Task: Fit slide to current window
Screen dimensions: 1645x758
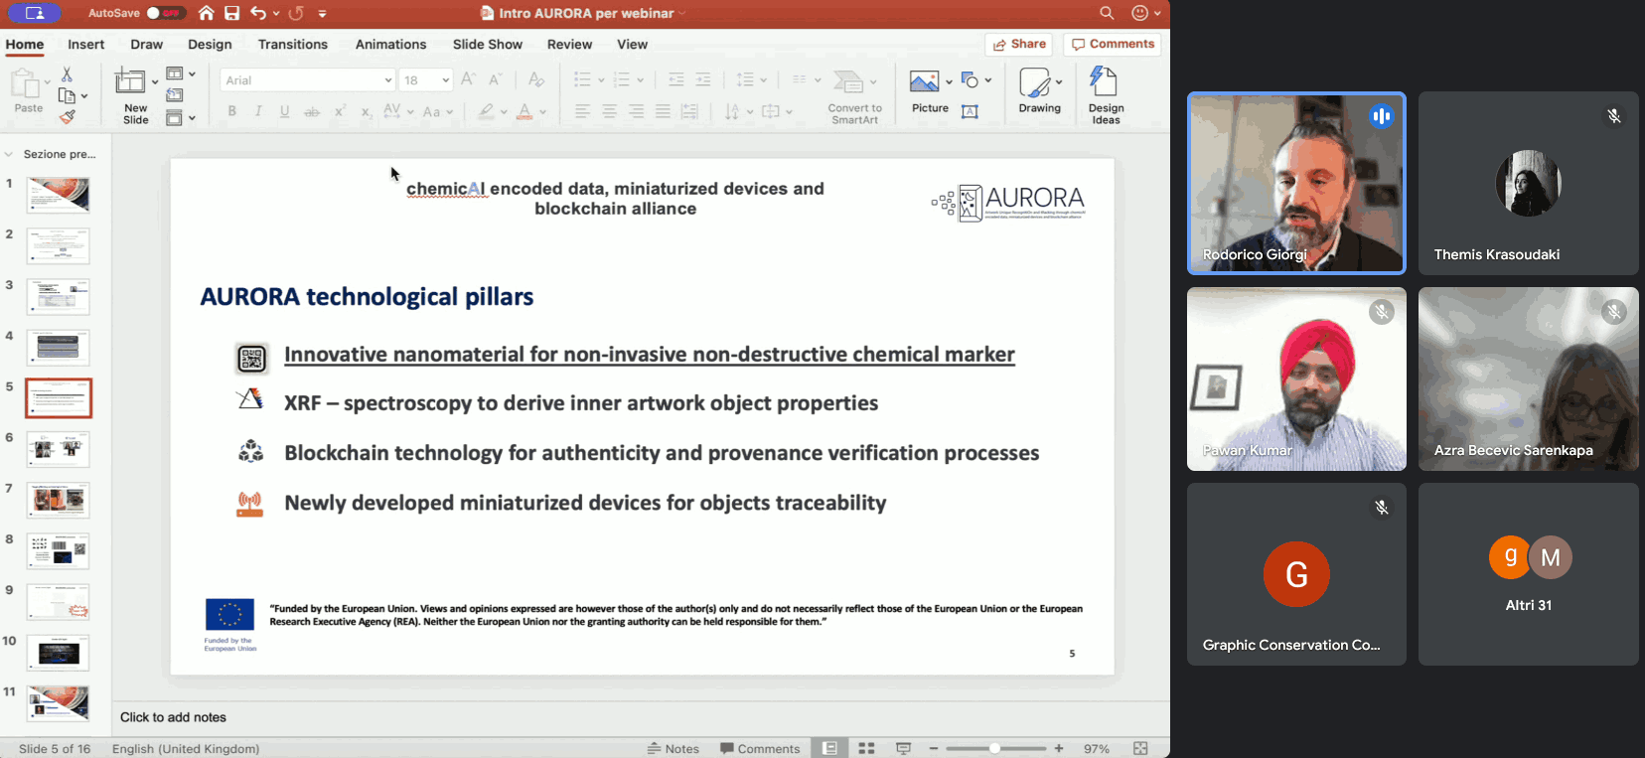Action: tap(1140, 748)
